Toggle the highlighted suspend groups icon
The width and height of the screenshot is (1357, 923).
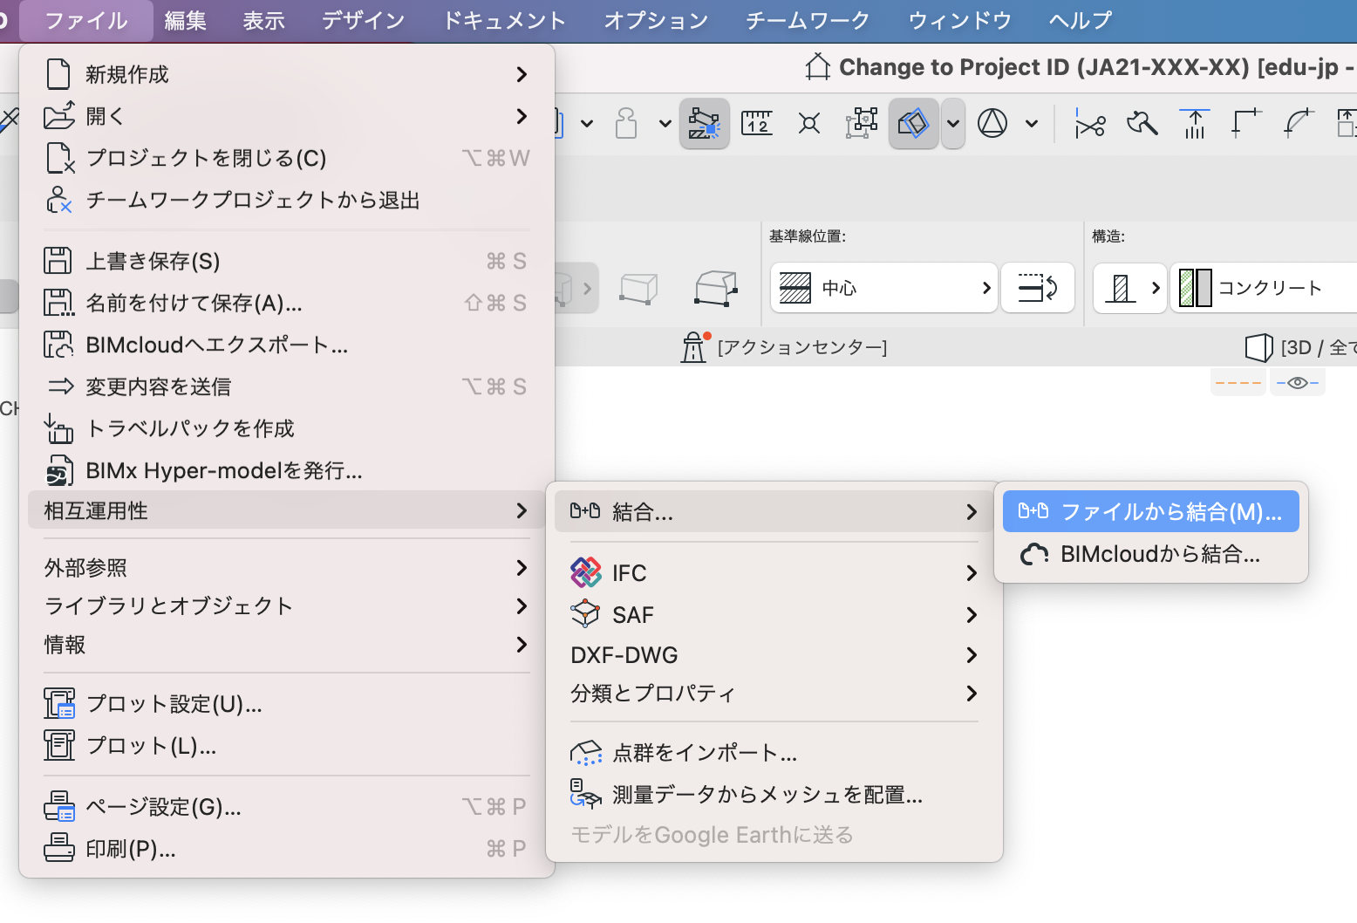pos(913,123)
